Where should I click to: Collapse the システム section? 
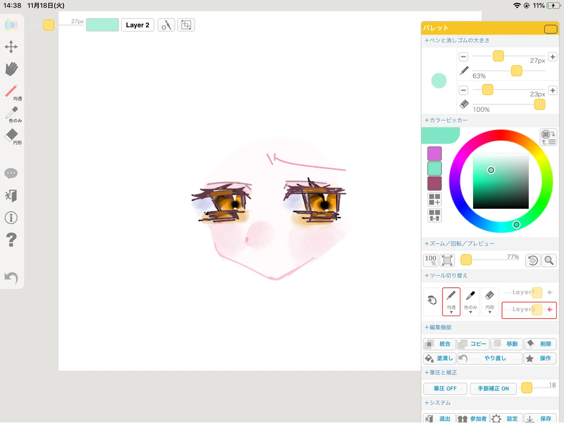click(x=438, y=403)
